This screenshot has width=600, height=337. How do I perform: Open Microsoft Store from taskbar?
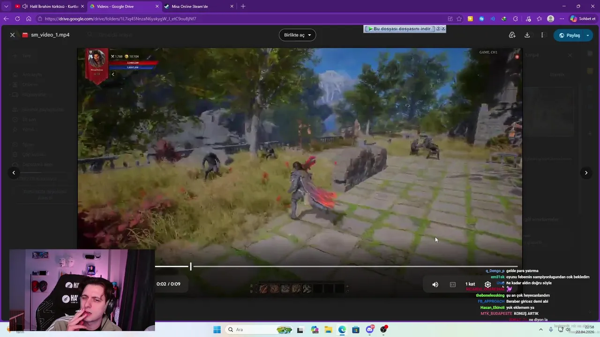click(356, 330)
